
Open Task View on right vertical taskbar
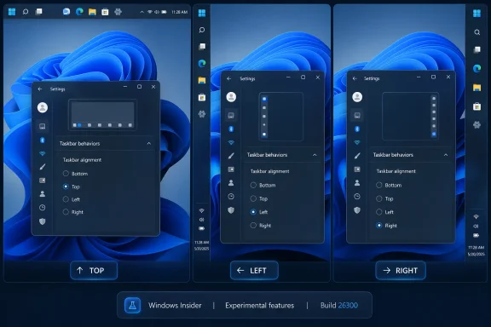tap(477, 49)
